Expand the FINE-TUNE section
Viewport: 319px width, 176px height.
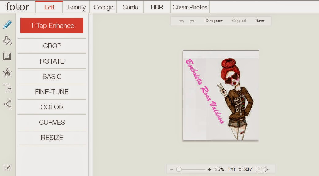point(52,92)
